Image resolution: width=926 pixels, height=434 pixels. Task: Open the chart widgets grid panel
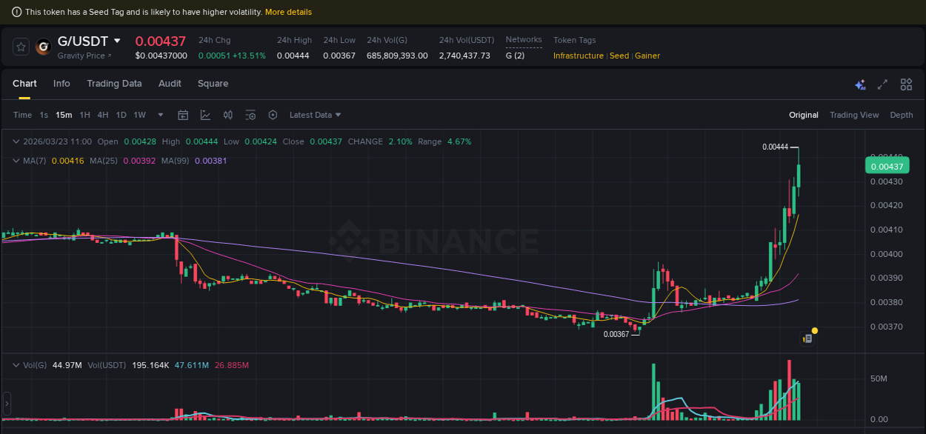pyautogui.click(x=906, y=84)
